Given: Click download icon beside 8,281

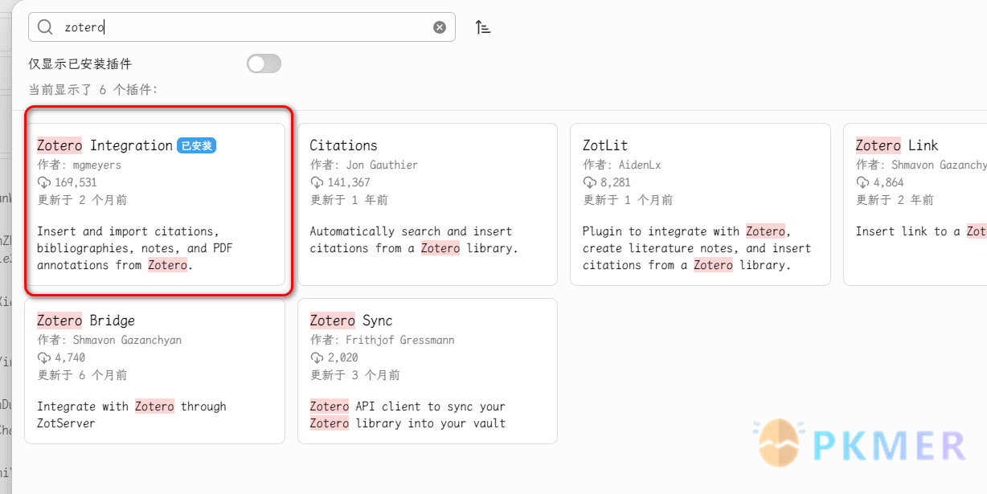Looking at the screenshot, I should coord(589,182).
